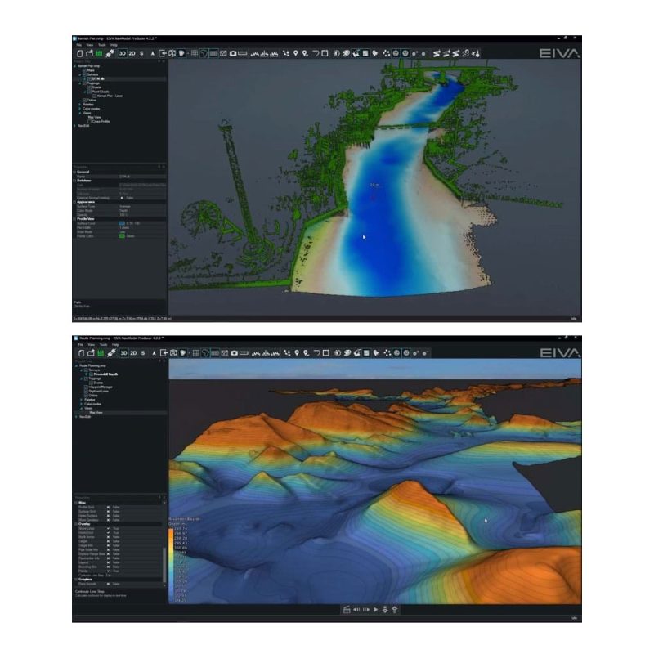This screenshot has width=654, height=654.
Task: Expand Color modes node in top project tree
Action: click(x=80, y=109)
